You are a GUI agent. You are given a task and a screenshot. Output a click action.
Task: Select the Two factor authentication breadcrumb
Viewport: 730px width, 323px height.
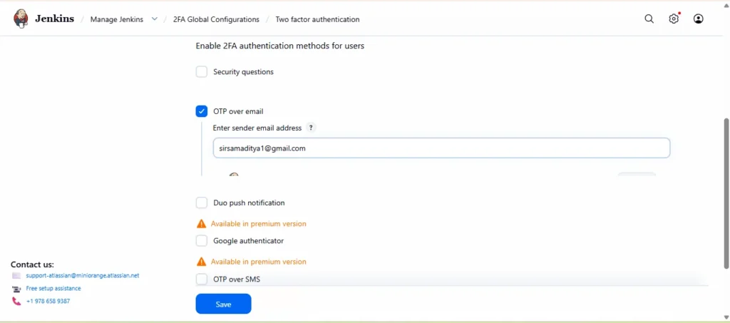[x=317, y=20]
